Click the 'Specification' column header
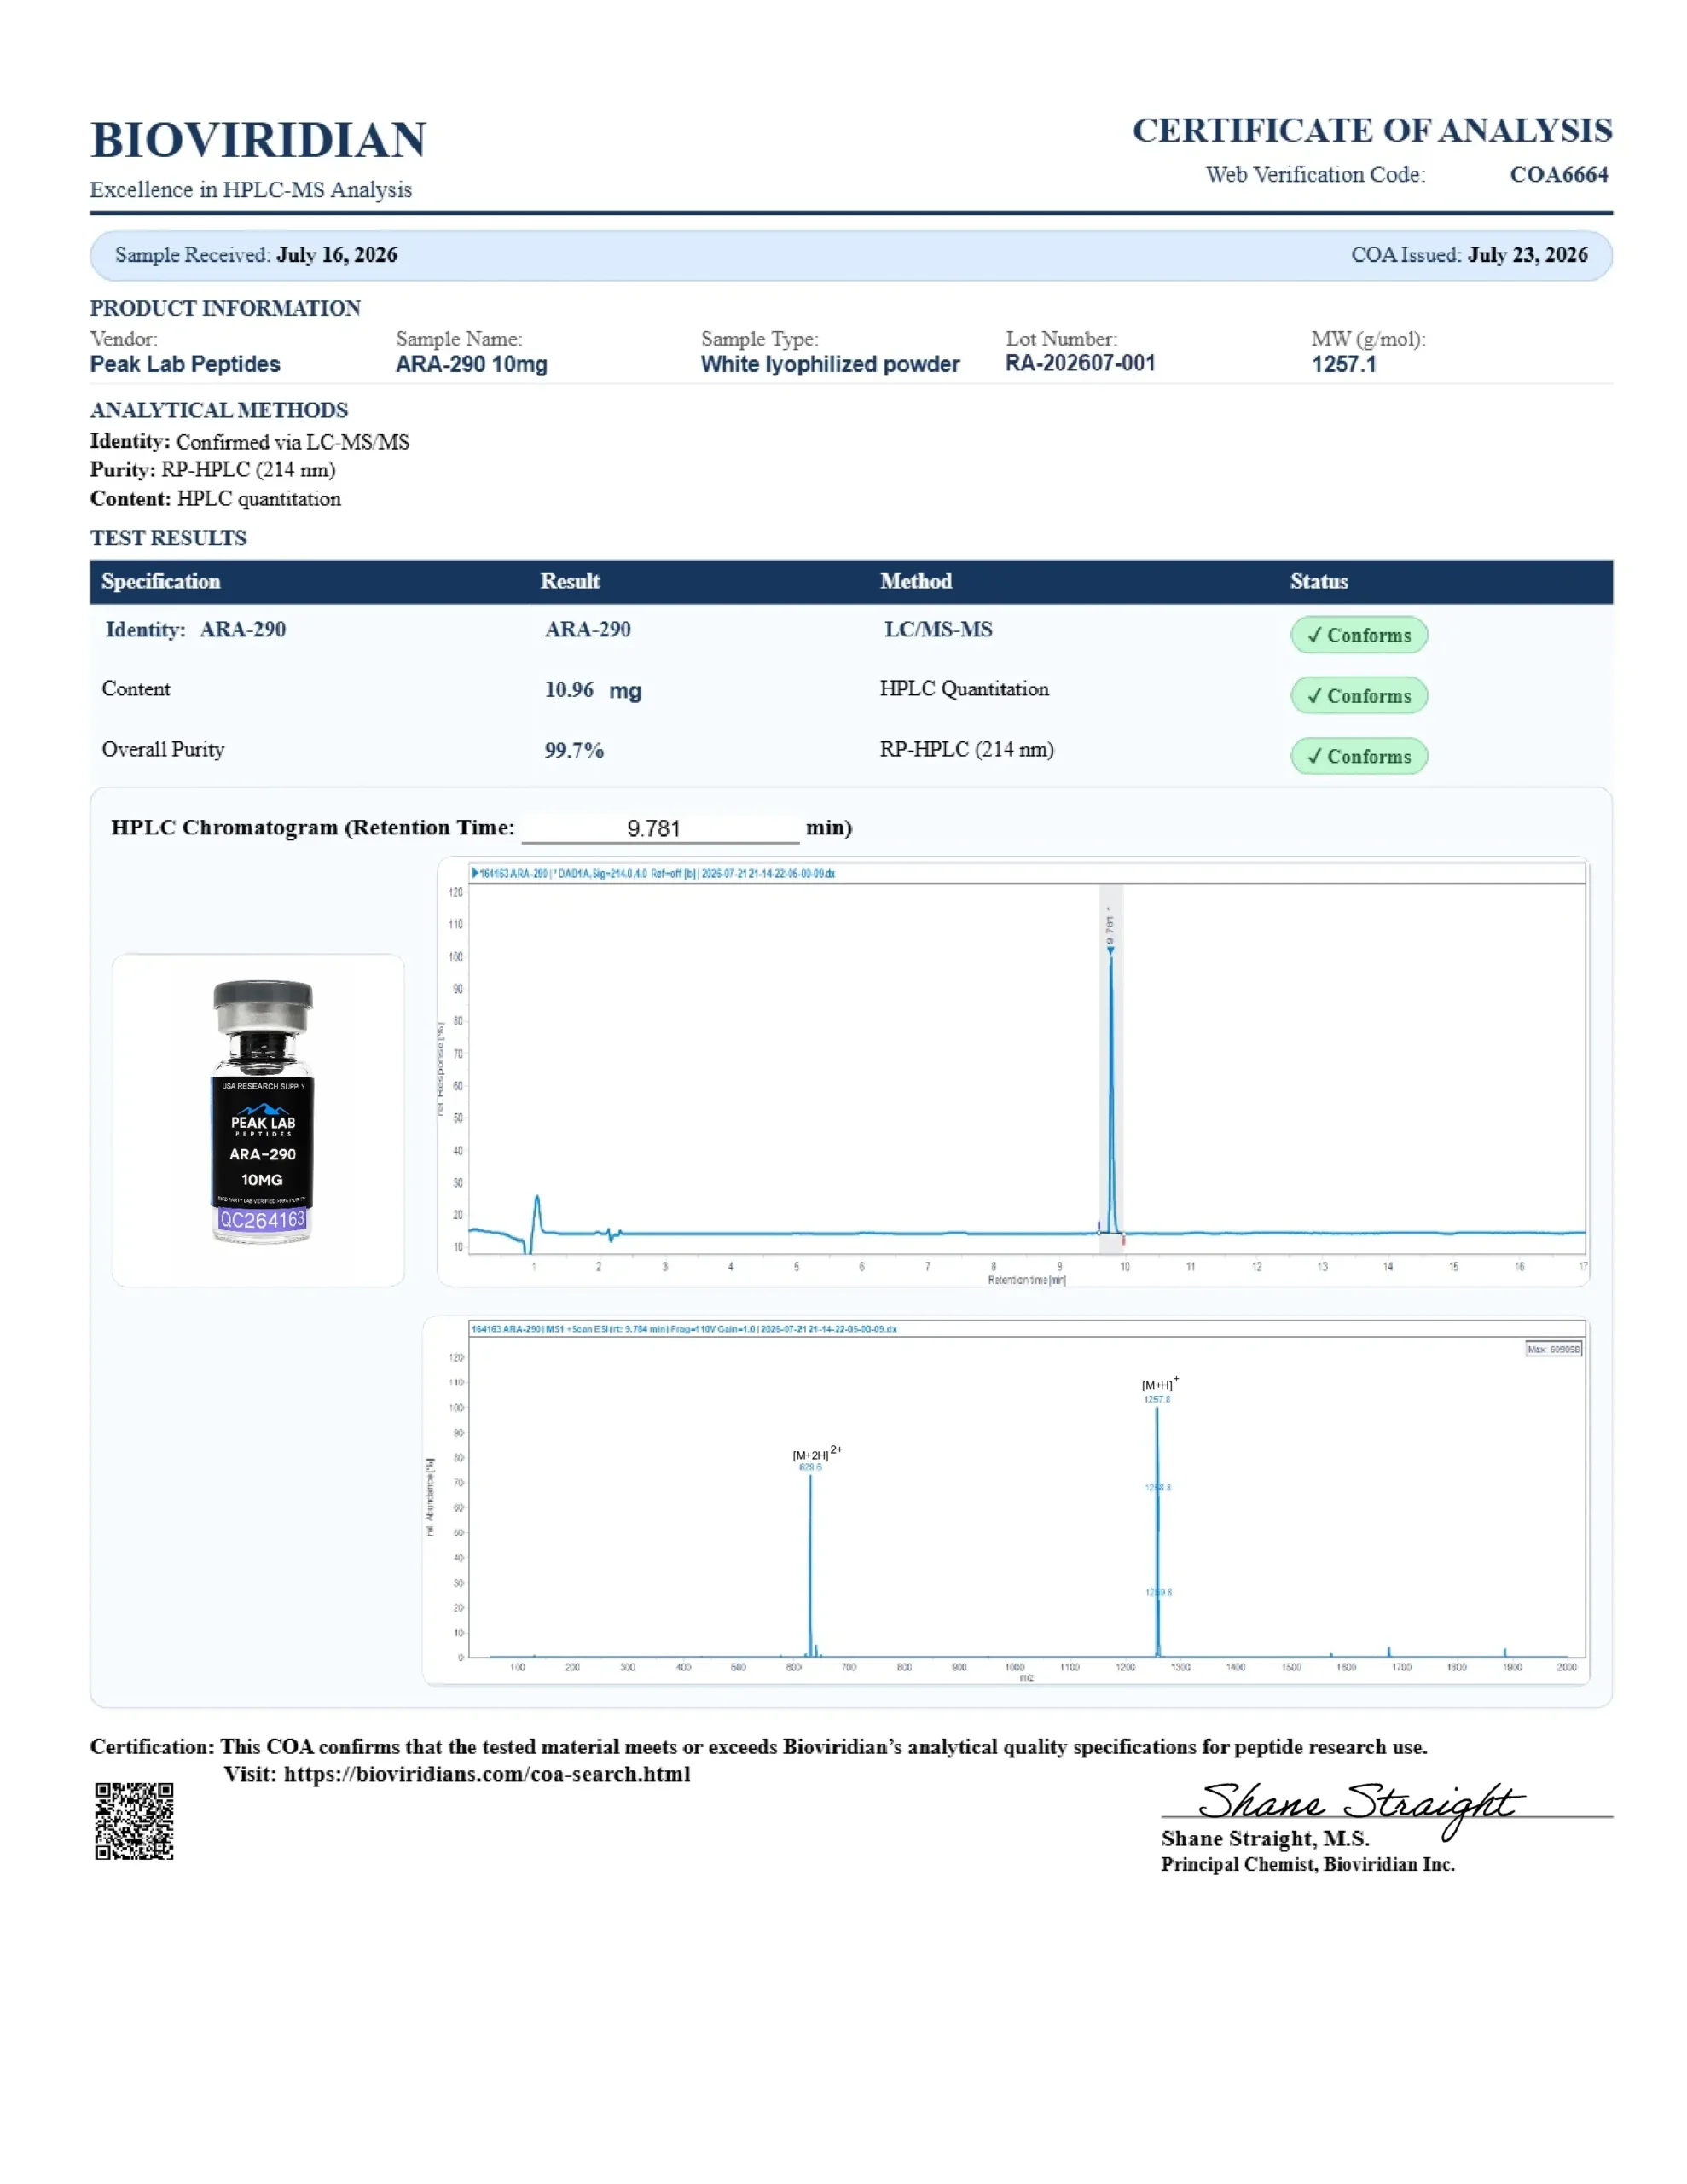Viewport: 1687px width, 2184px height. tap(160, 582)
